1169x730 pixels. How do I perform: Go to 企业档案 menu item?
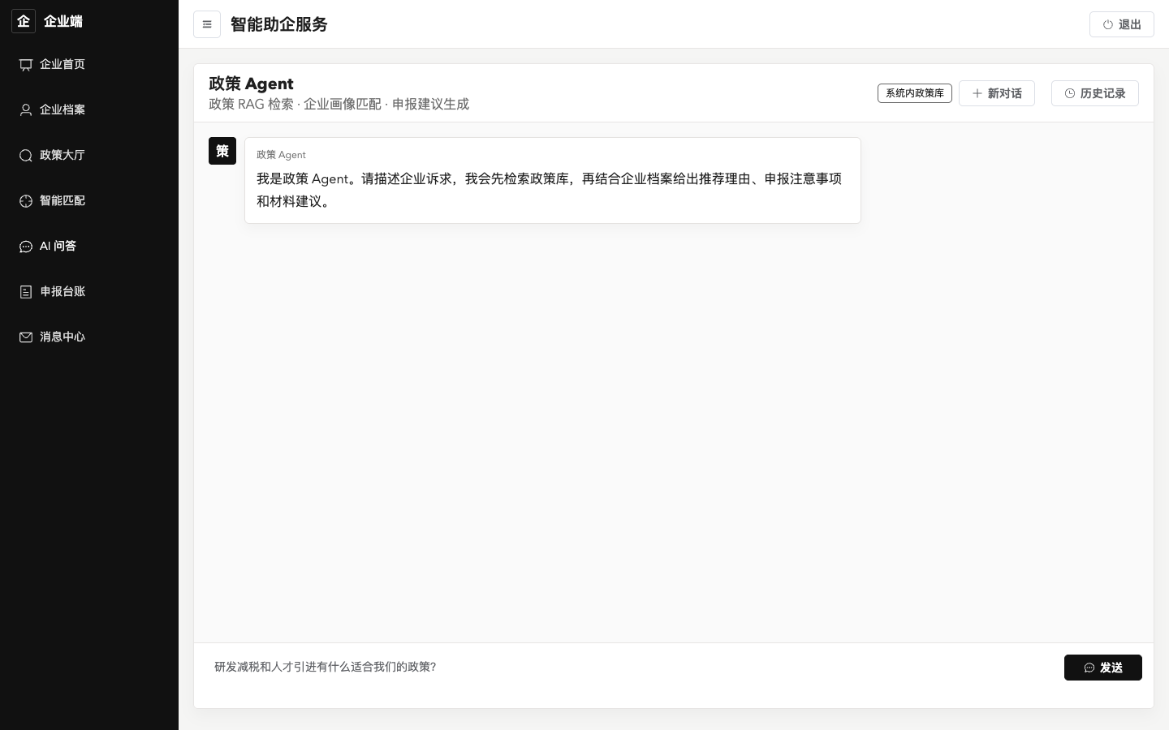[89, 110]
